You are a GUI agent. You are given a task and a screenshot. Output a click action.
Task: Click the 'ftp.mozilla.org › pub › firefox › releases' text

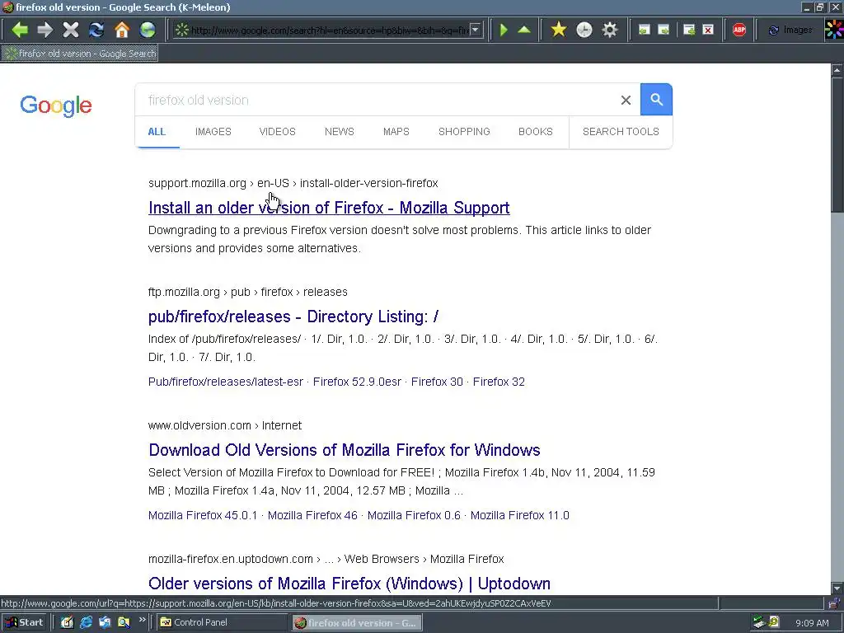point(247,292)
